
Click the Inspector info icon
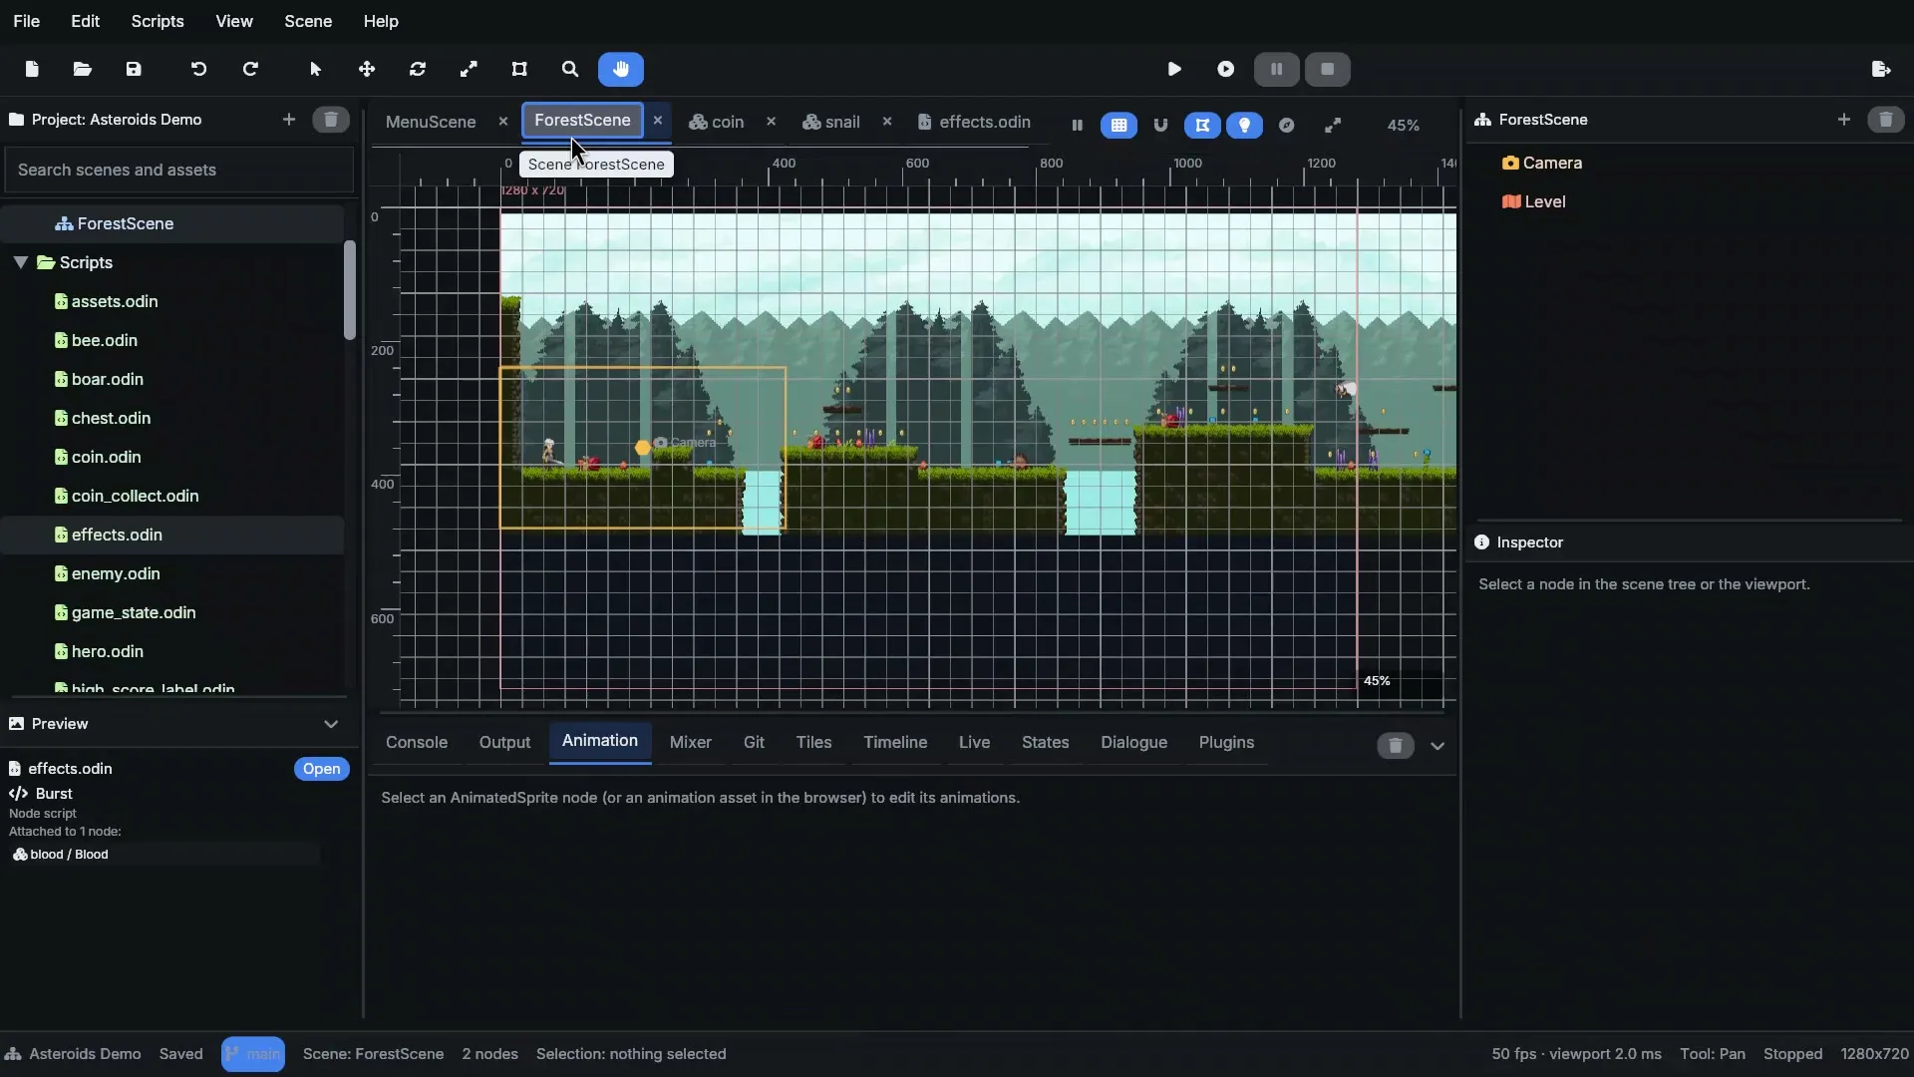(x=1481, y=542)
